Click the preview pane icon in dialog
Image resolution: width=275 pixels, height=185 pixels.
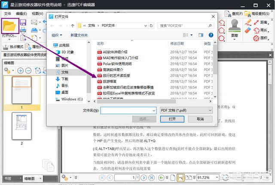pyautogui.click(x=201, y=35)
